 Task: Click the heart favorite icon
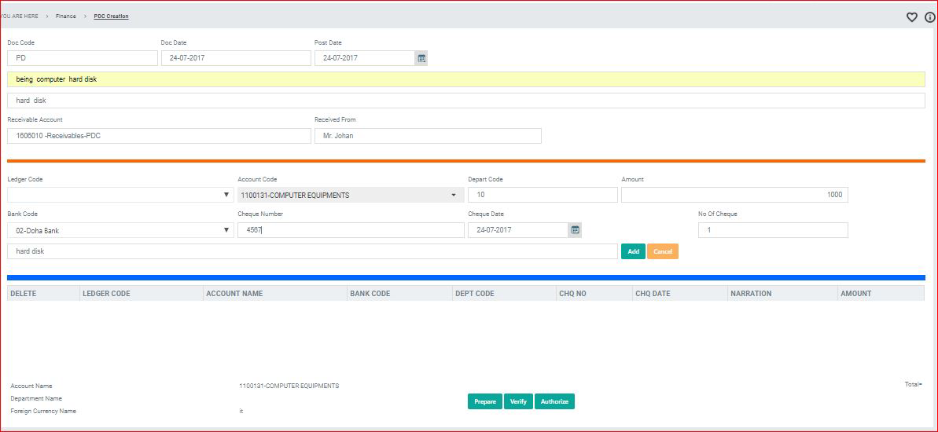click(912, 17)
